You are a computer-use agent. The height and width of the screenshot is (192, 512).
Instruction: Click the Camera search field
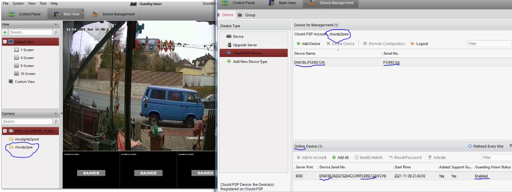[27, 121]
